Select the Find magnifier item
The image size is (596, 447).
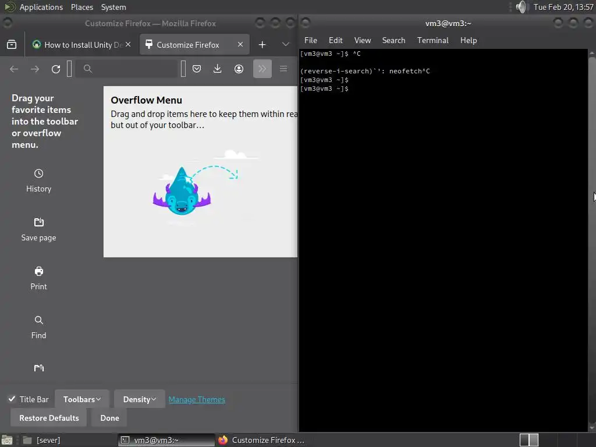[39, 327]
